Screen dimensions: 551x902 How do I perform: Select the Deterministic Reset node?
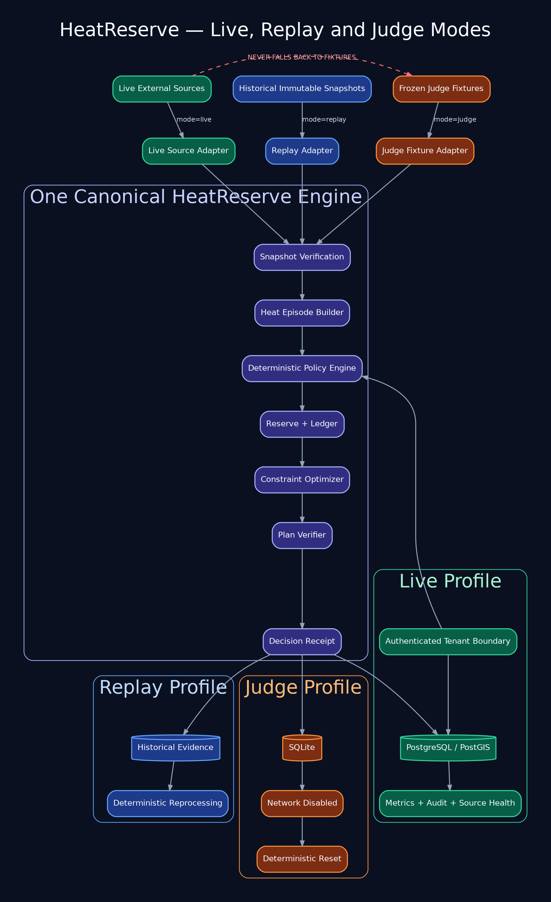tap(302, 859)
